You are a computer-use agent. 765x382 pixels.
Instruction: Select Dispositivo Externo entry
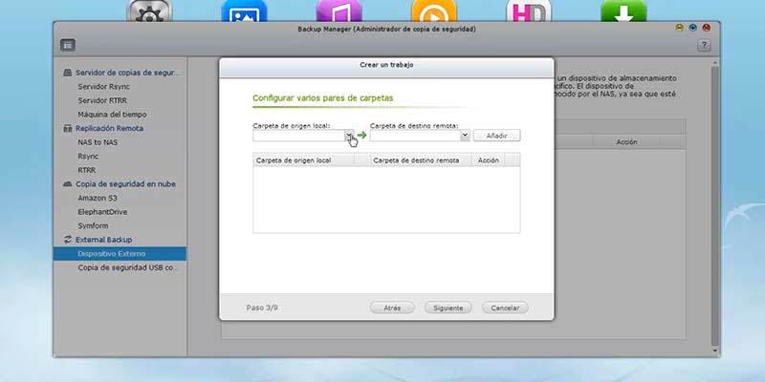pos(120,254)
